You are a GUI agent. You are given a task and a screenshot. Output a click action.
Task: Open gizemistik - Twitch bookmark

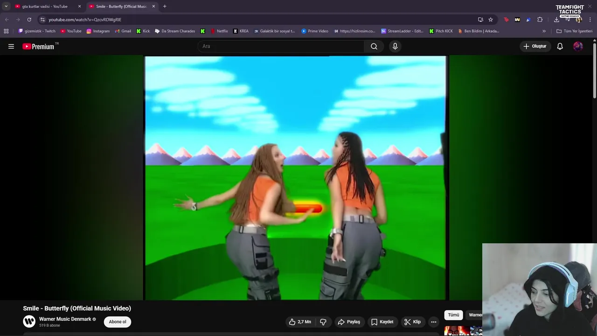click(37, 31)
